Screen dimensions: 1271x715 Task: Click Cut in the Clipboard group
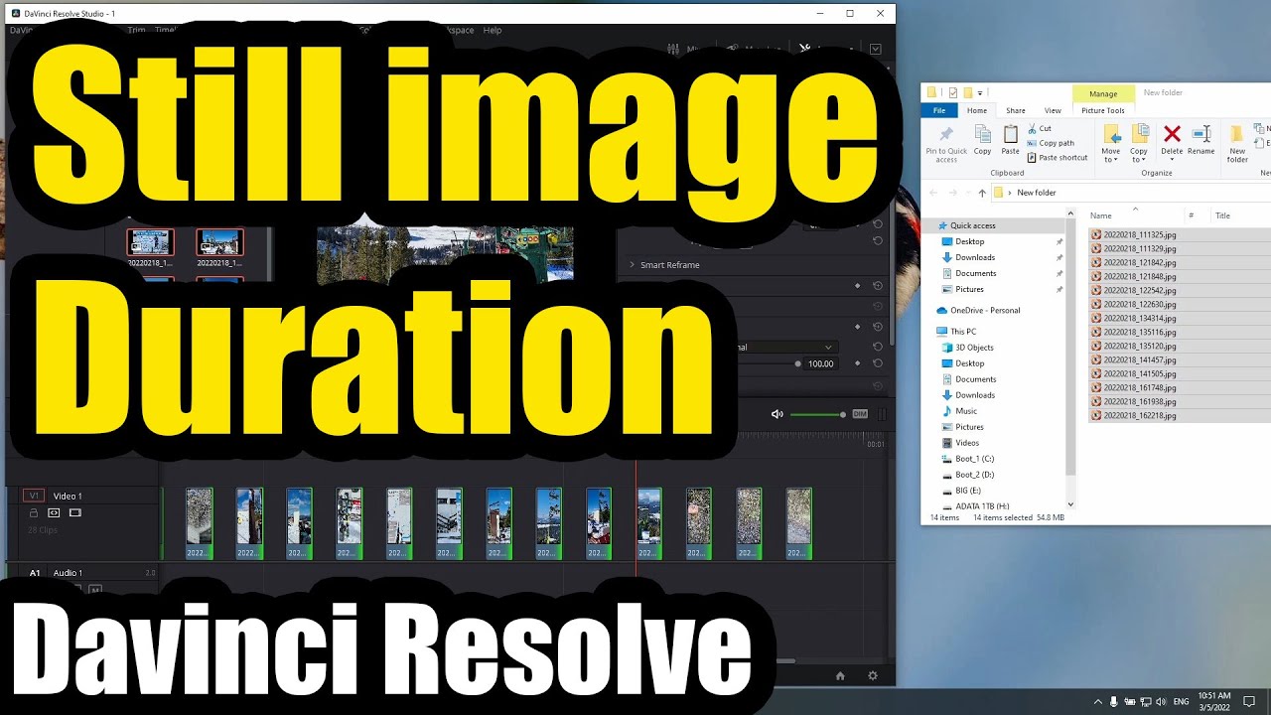point(1039,128)
